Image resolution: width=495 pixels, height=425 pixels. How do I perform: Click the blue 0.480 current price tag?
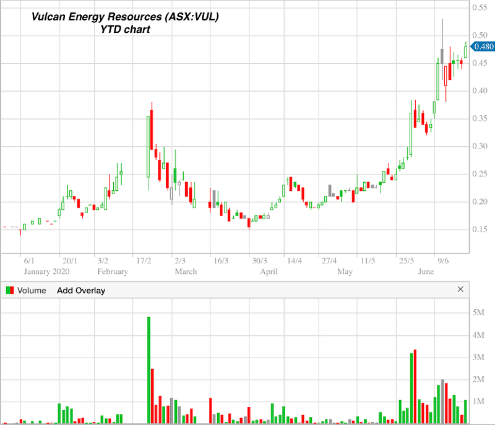483,46
